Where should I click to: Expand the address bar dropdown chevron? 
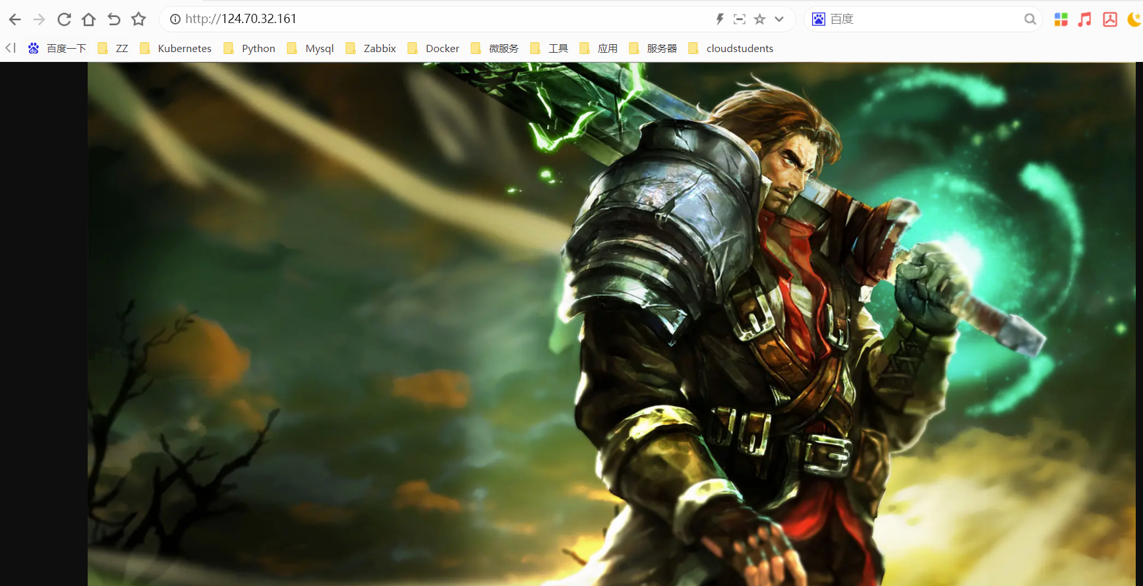coord(779,19)
